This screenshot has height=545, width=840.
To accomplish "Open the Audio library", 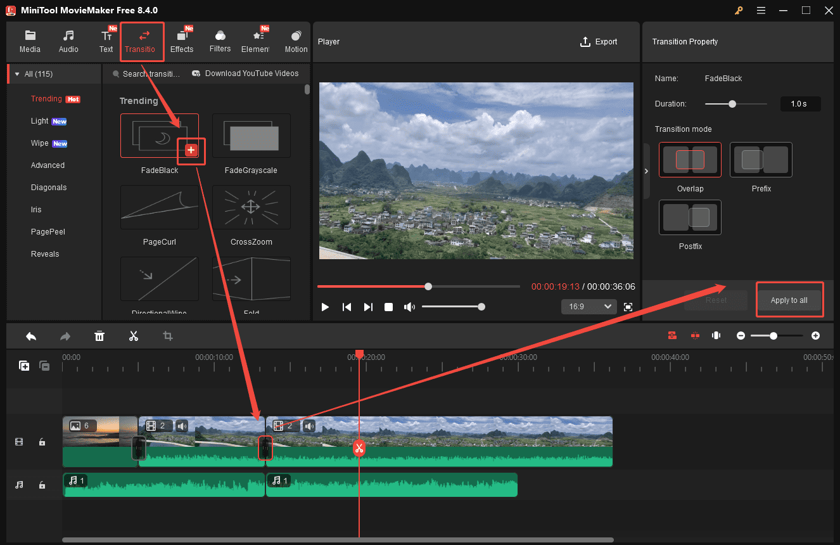I will point(68,41).
